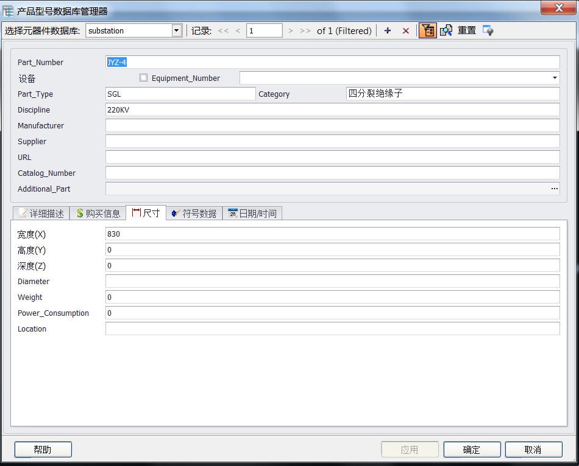Click the Discipline field 220KV
Screen dimensions: 579x466
[332, 110]
